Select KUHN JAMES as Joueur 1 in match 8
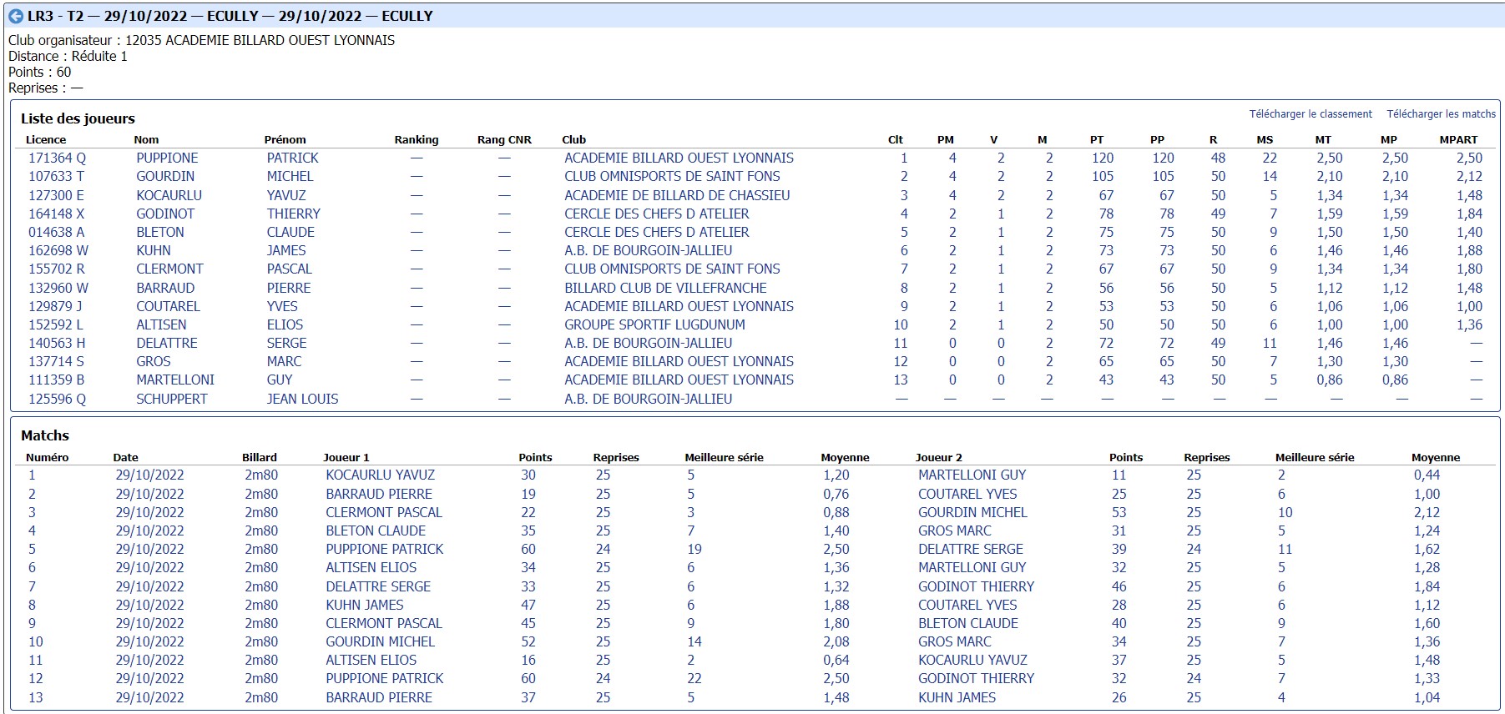 (364, 605)
